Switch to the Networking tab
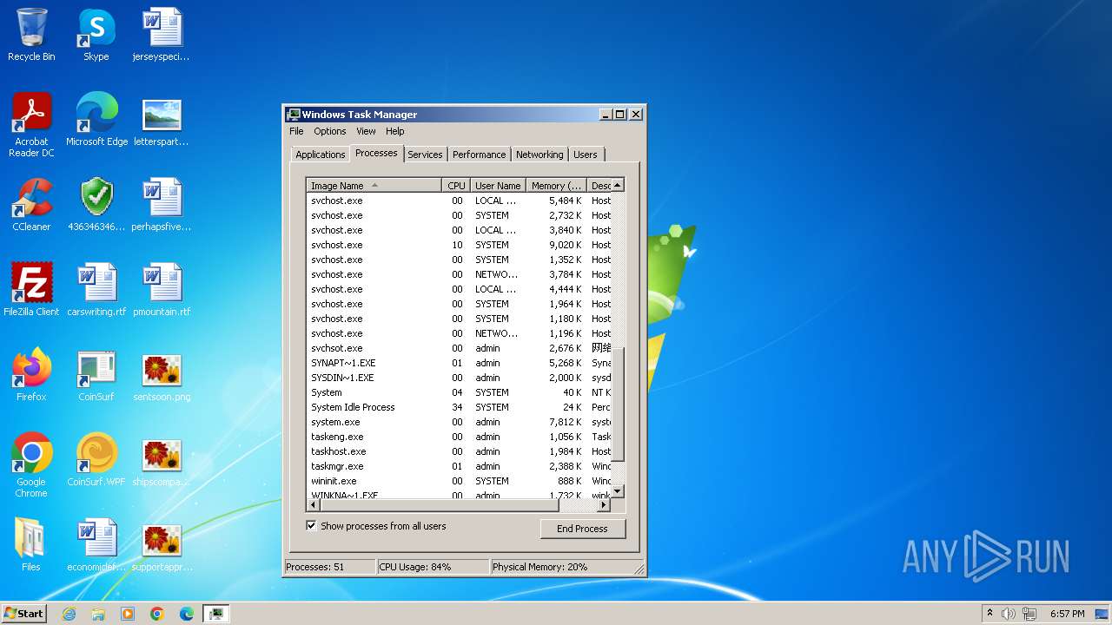1112x625 pixels. click(539, 155)
